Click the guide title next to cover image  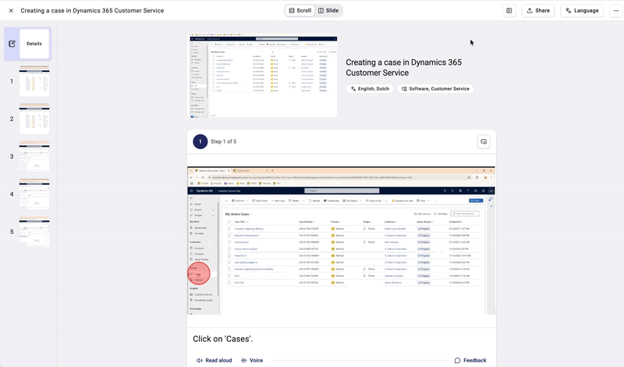pyautogui.click(x=403, y=67)
